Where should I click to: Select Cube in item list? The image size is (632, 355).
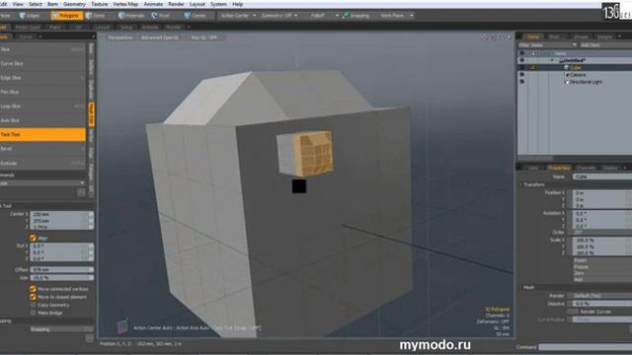tap(576, 68)
